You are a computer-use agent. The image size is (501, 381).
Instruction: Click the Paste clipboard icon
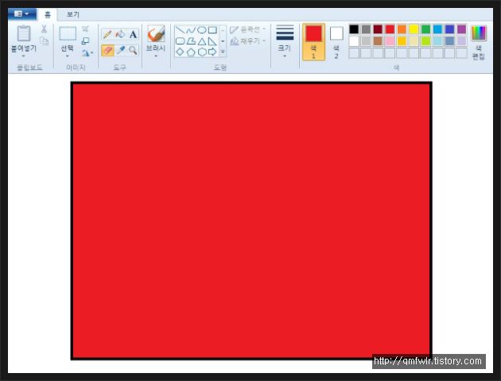[24, 33]
